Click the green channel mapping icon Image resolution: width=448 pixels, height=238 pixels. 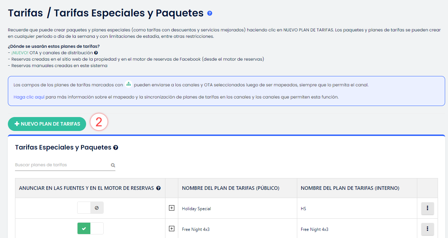(129, 85)
